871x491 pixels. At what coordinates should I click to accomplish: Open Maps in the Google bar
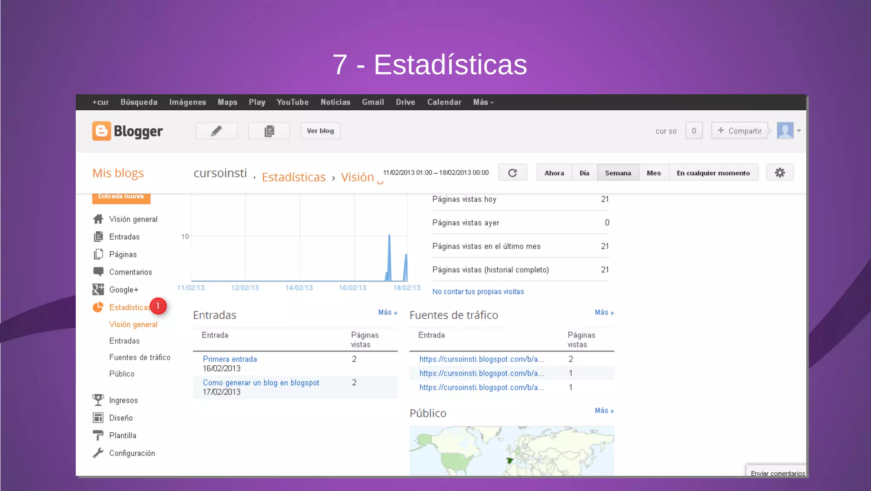tap(228, 102)
